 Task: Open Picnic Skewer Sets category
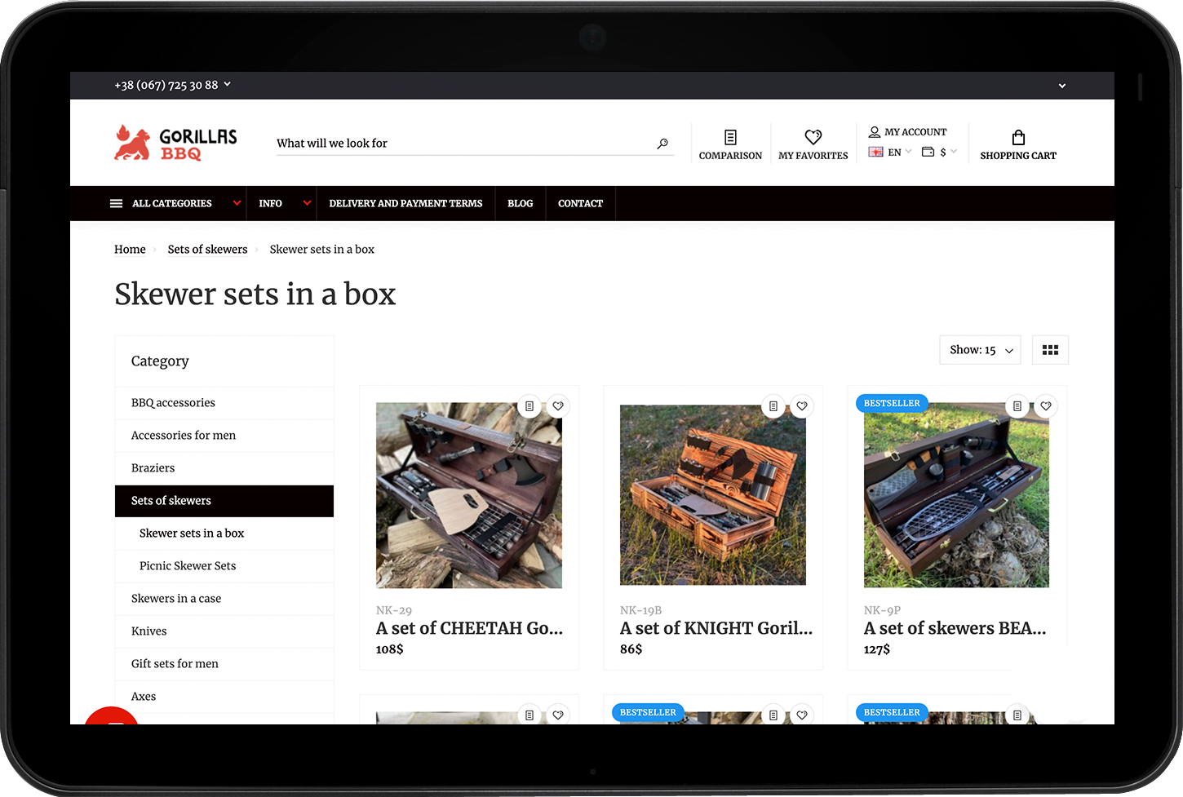[x=188, y=566]
